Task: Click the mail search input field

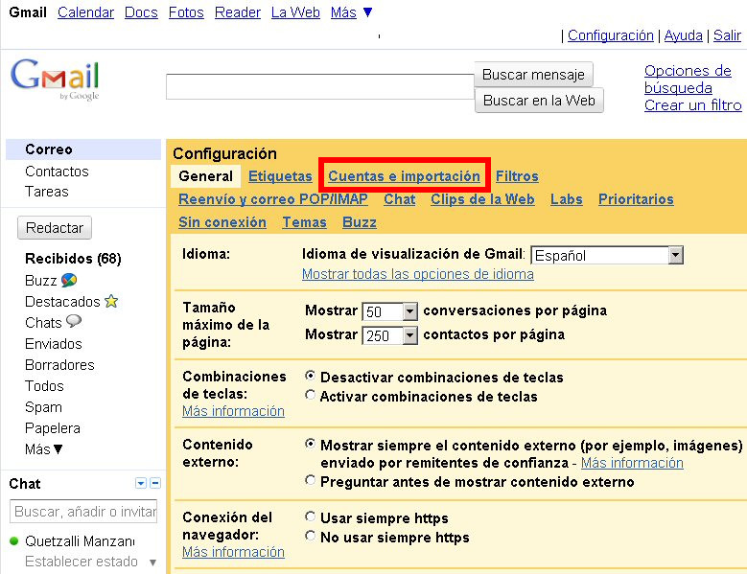Action: click(320, 86)
